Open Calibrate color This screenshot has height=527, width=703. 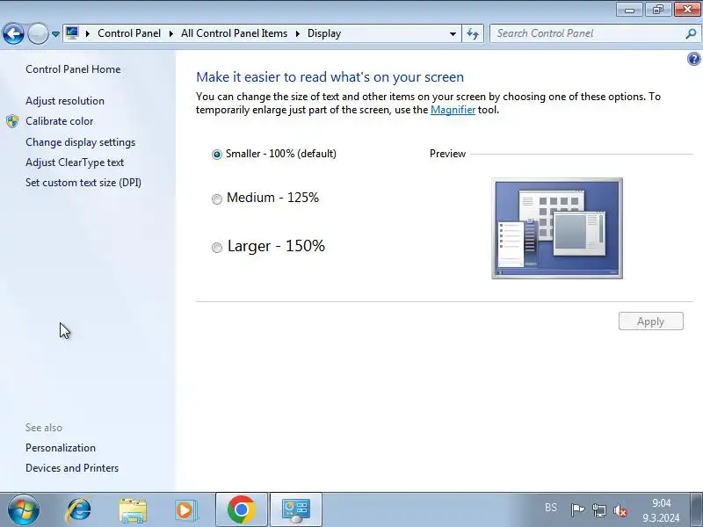click(59, 121)
